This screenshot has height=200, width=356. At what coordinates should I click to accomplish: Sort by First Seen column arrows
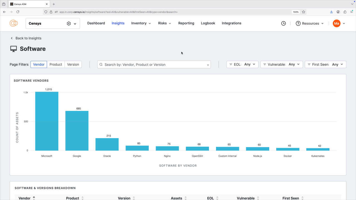tap(302, 198)
